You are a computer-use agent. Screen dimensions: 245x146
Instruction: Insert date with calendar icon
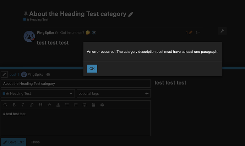[x=93, y=105]
